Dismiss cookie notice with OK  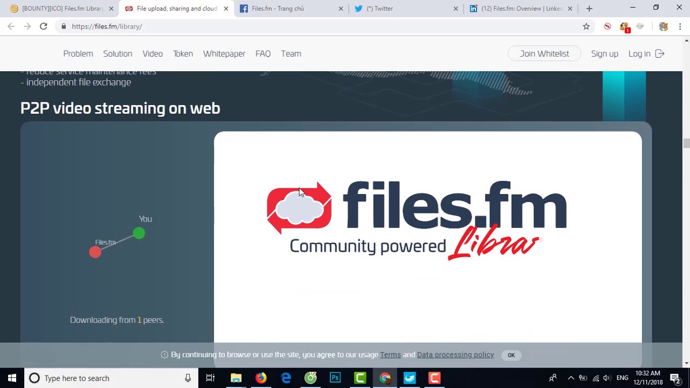[x=511, y=355]
